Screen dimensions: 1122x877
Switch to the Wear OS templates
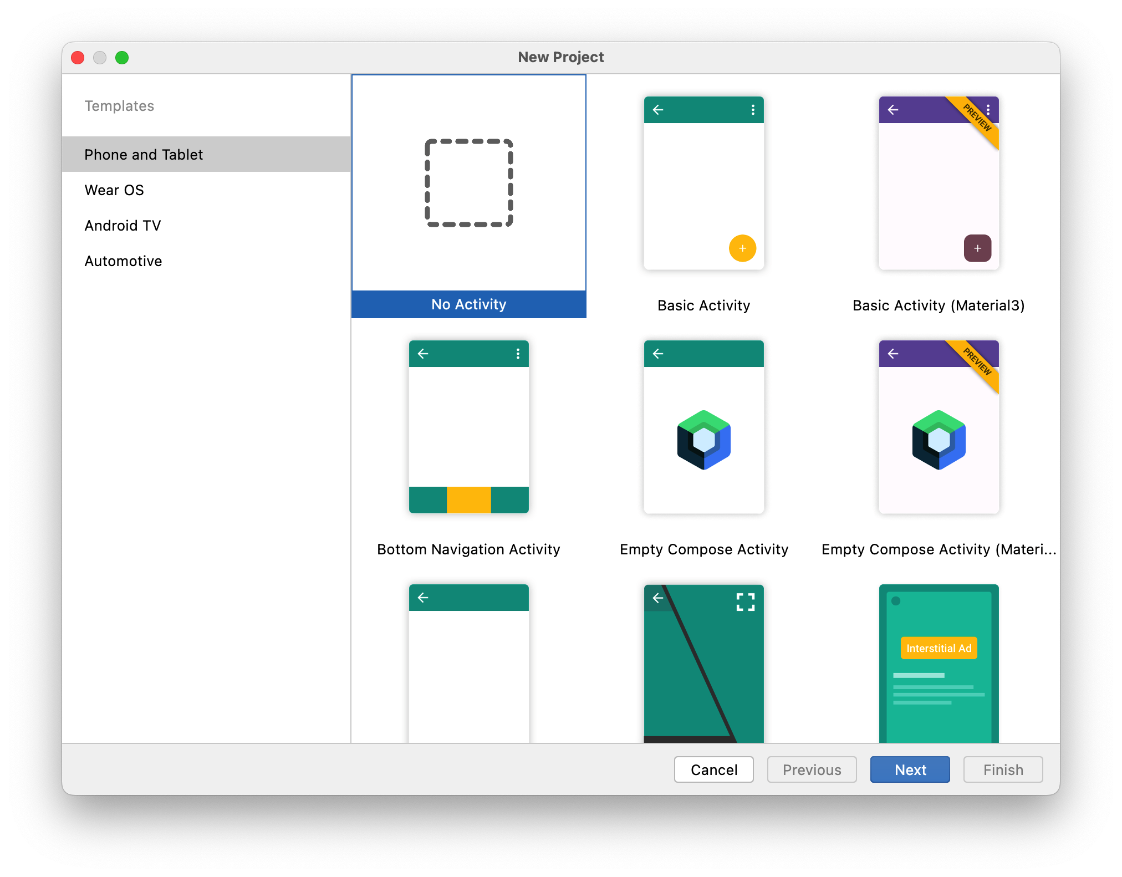click(x=114, y=190)
